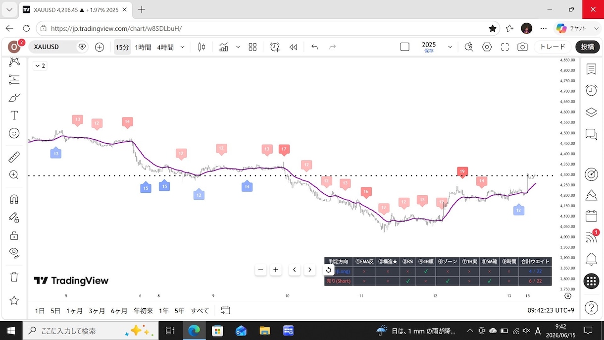Open the alerts panel in right sidebar
The image size is (604, 340).
click(x=591, y=90)
